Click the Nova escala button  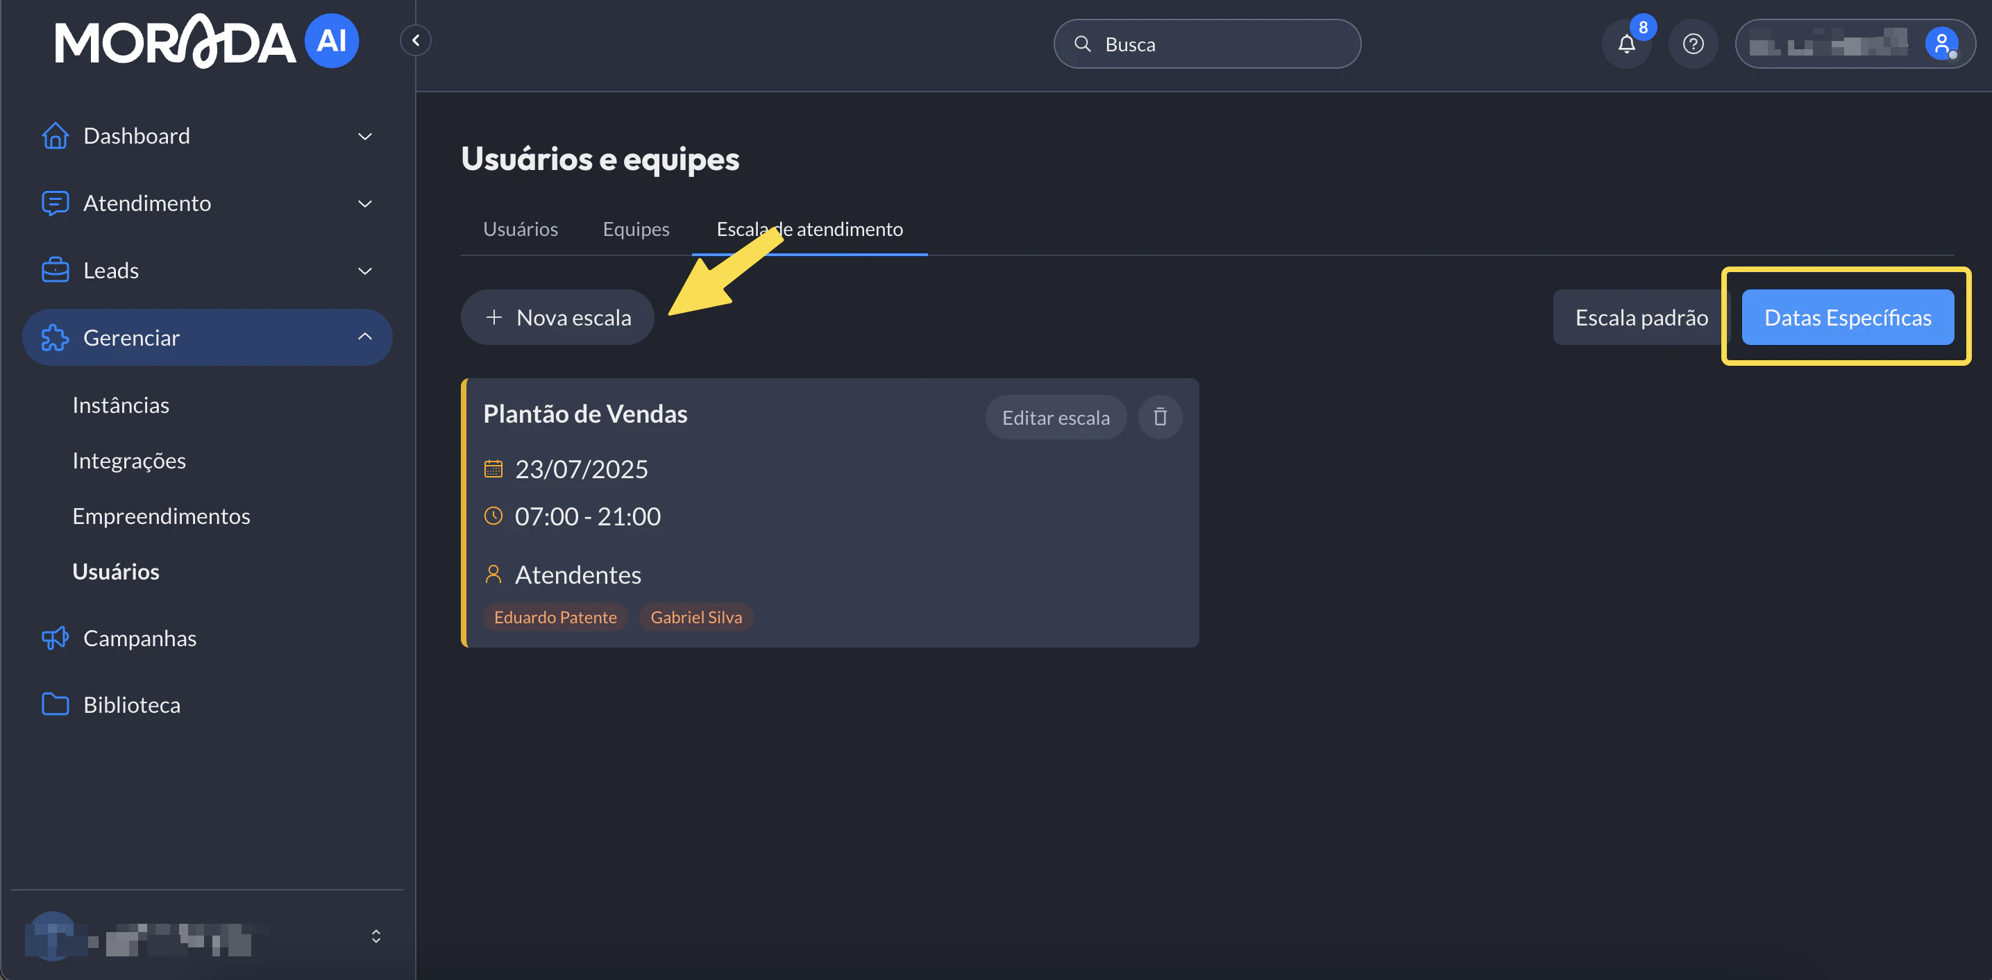557,317
